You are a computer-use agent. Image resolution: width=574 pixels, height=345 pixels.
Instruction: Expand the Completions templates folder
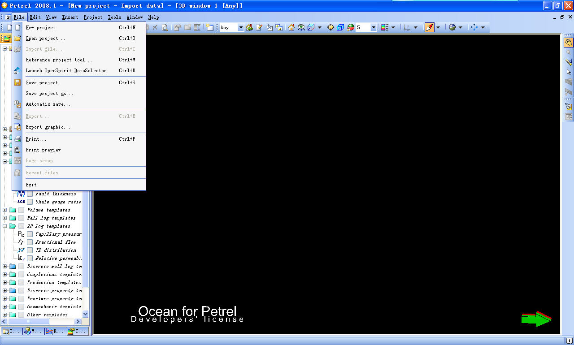[5, 275]
